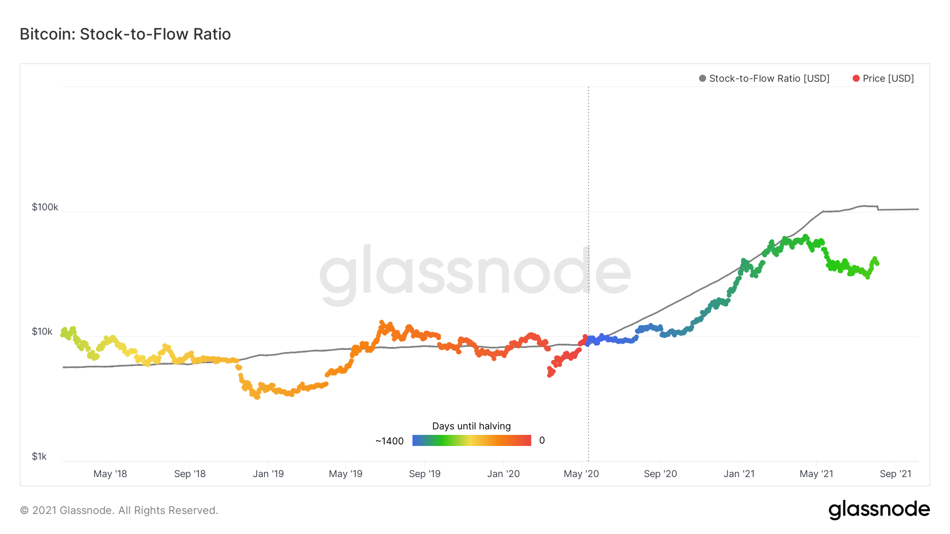
Task: Select the May '20 x-axis label
Action: [581, 474]
